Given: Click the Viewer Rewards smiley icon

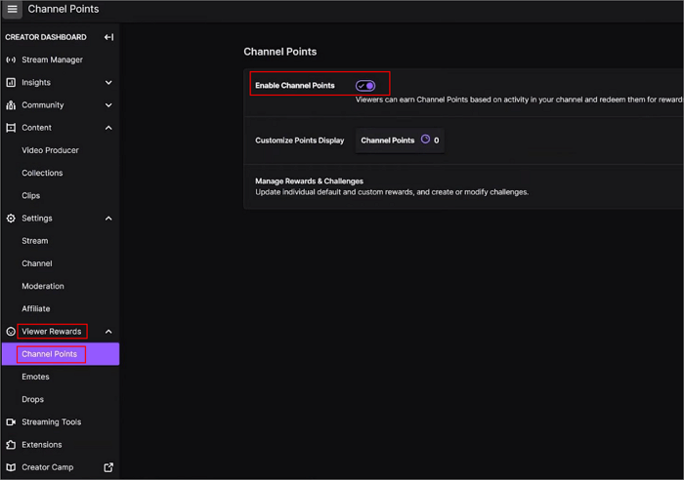Looking at the screenshot, I should [11, 332].
